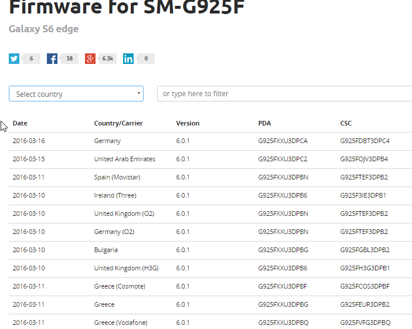The width and height of the screenshot is (412, 329).
Task: Select PDA value G925FXXU3DPCA
Action: coord(282,141)
